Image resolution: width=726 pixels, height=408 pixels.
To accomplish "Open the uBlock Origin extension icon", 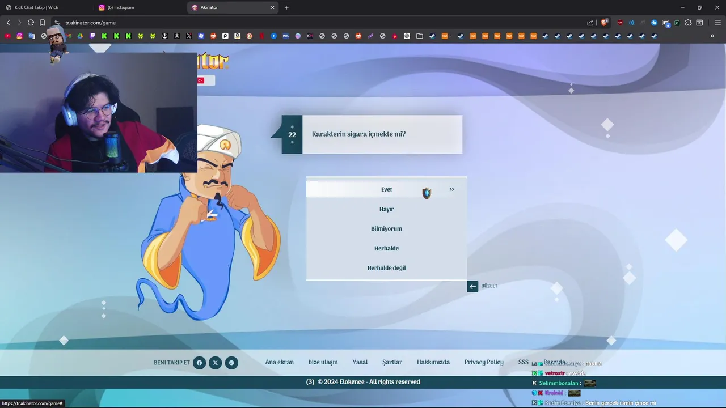I will [620, 23].
